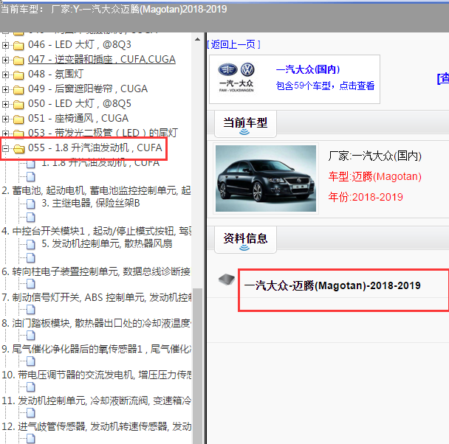Open page 10. 带电压调节器的交流发电机
Viewport: 449px width, 444px height.
(97, 375)
